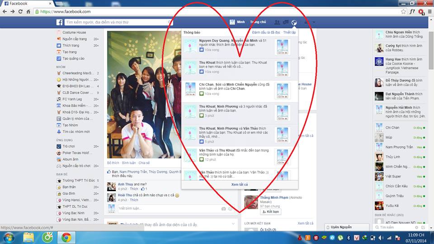Image resolution: width=434 pixels, height=244 pixels.
Task: Open Thích trang sidebar item
Action: pos(71,45)
